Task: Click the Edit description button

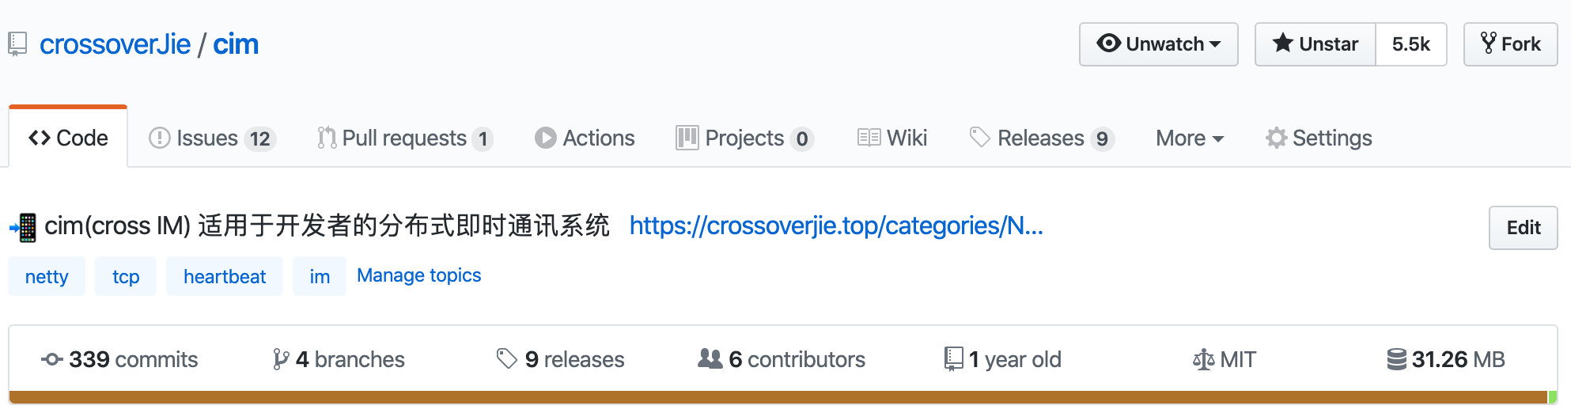Action: (x=1524, y=228)
